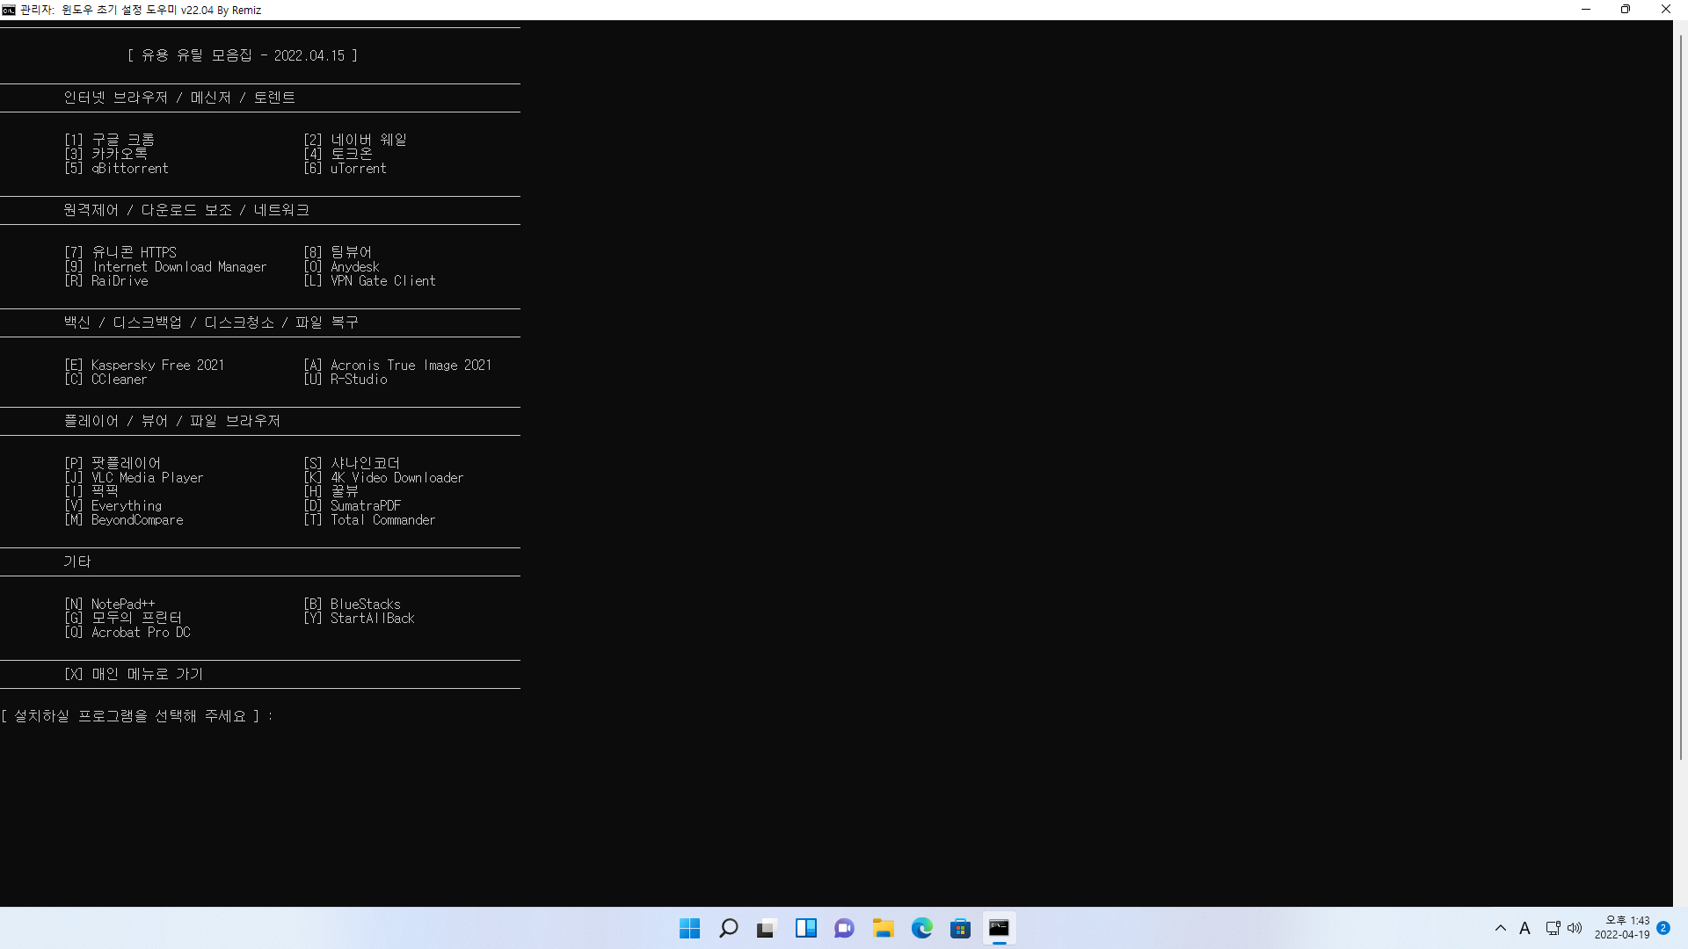
Task: Open Task View on the taskbar
Action: coord(768,928)
